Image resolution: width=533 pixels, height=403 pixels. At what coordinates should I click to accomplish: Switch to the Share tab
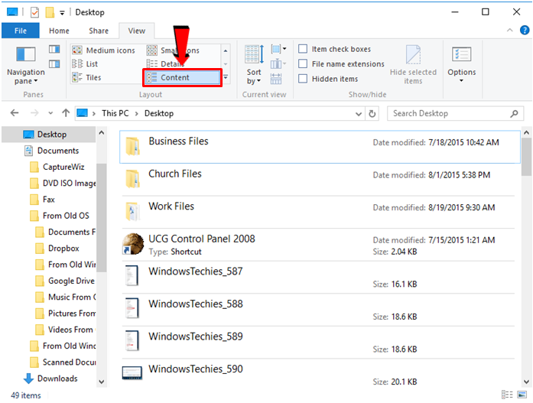tap(99, 31)
